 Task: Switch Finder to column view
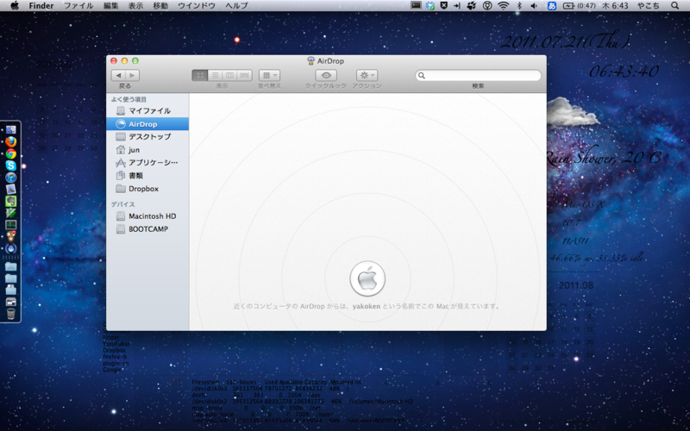230,75
